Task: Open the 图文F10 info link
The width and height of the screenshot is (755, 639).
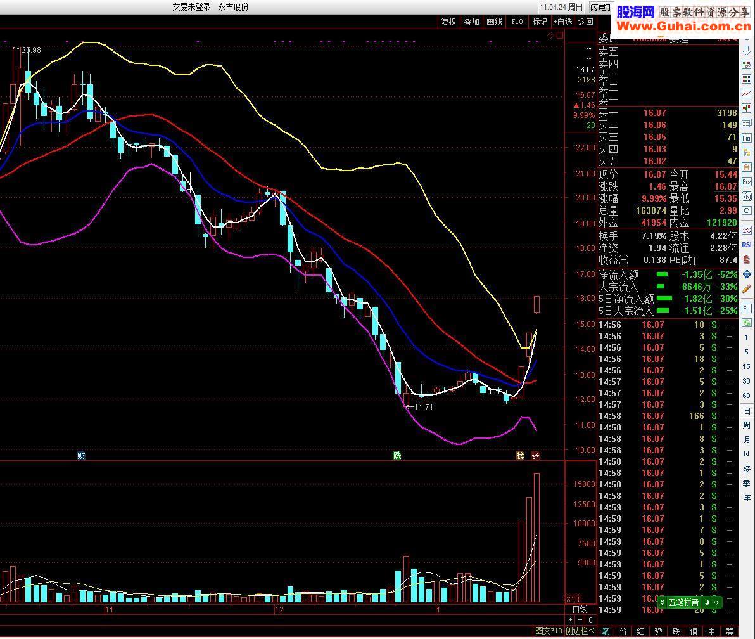Action: [x=549, y=631]
